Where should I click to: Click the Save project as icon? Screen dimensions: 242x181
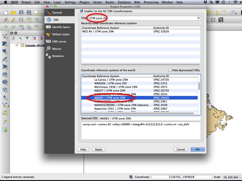click(x=29, y=12)
